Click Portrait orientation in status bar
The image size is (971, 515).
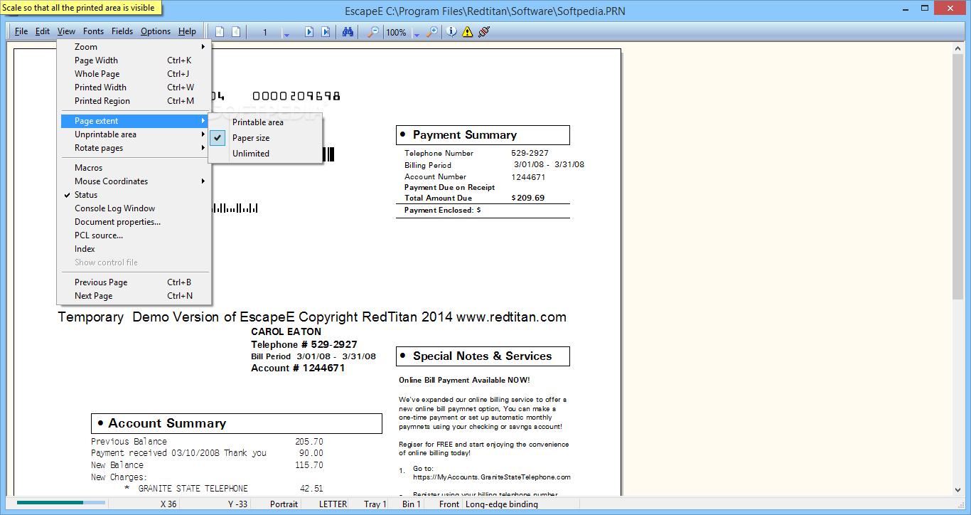284,504
